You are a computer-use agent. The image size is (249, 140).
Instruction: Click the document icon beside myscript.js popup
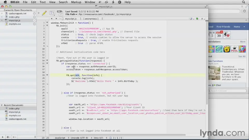pos(63,19)
